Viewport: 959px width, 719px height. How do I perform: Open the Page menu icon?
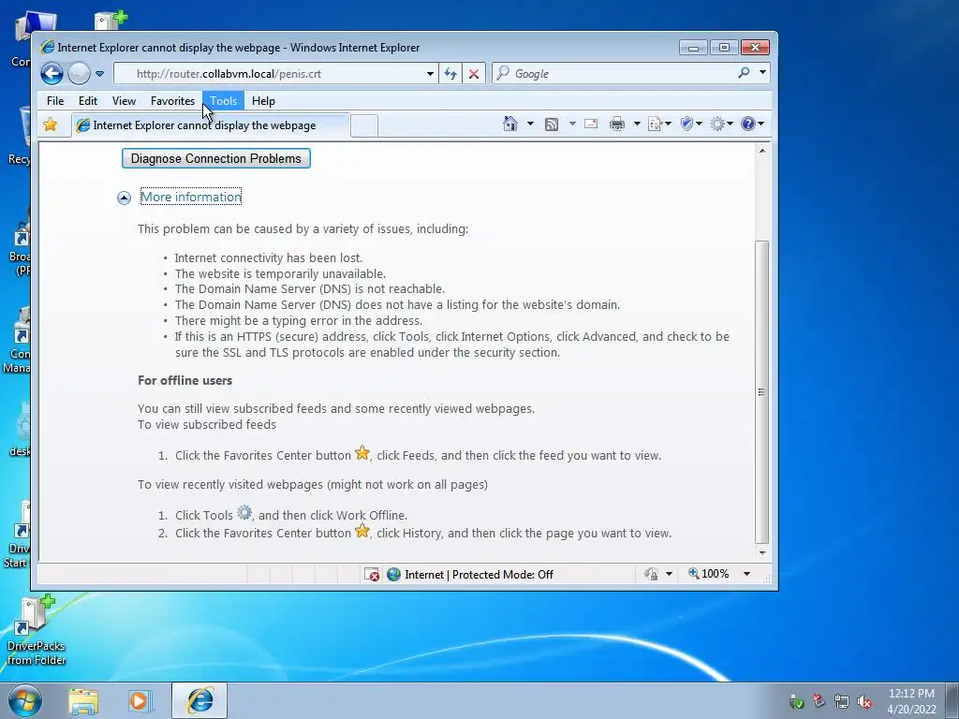(655, 125)
